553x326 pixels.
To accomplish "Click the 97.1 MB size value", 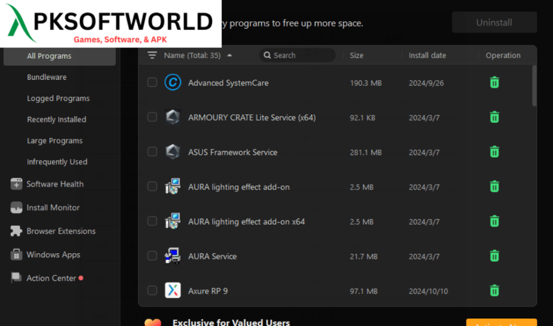I will pyautogui.click(x=363, y=291).
